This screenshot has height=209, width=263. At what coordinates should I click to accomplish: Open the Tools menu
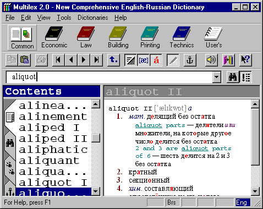click(64, 18)
